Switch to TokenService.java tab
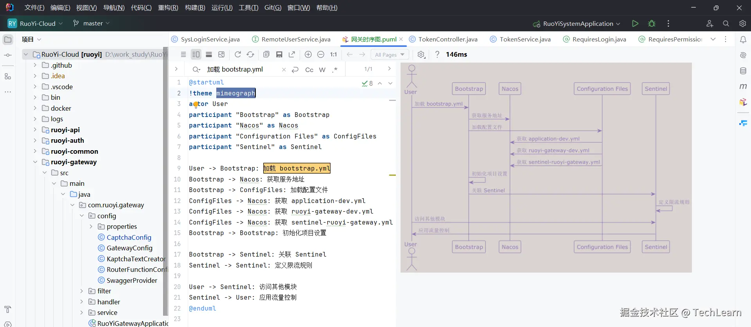This screenshot has width=751, height=327. [520, 39]
